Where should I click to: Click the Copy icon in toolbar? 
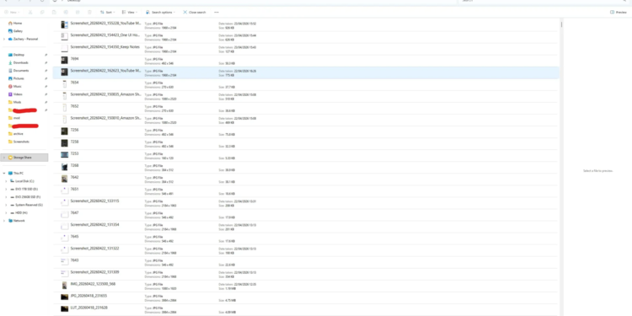pyautogui.click(x=42, y=13)
